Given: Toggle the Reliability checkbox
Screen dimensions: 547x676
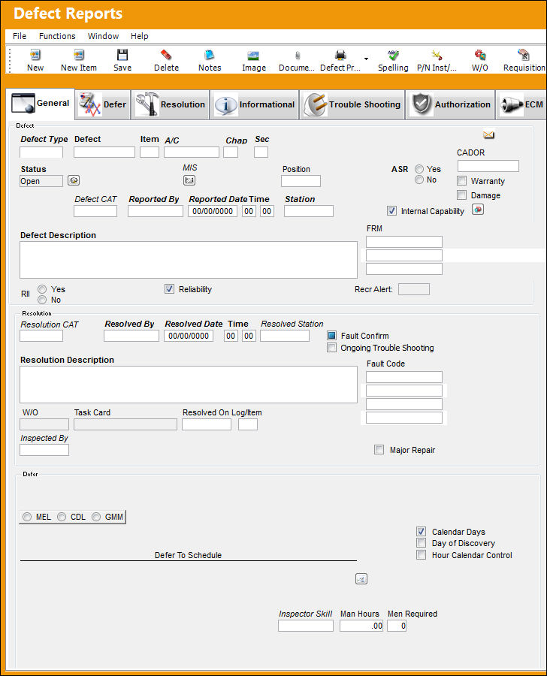Looking at the screenshot, I should [169, 289].
